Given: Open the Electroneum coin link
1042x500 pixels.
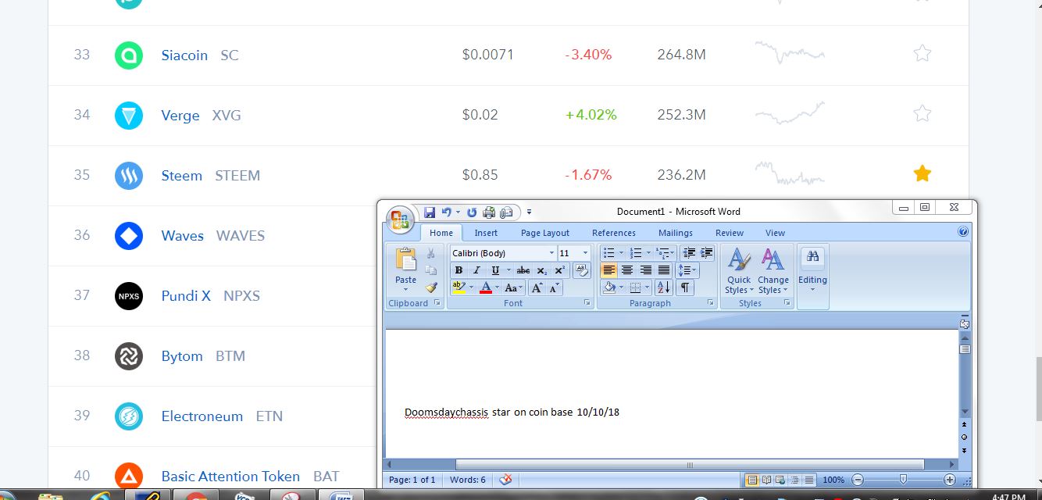Looking at the screenshot, I should (202, 416).
